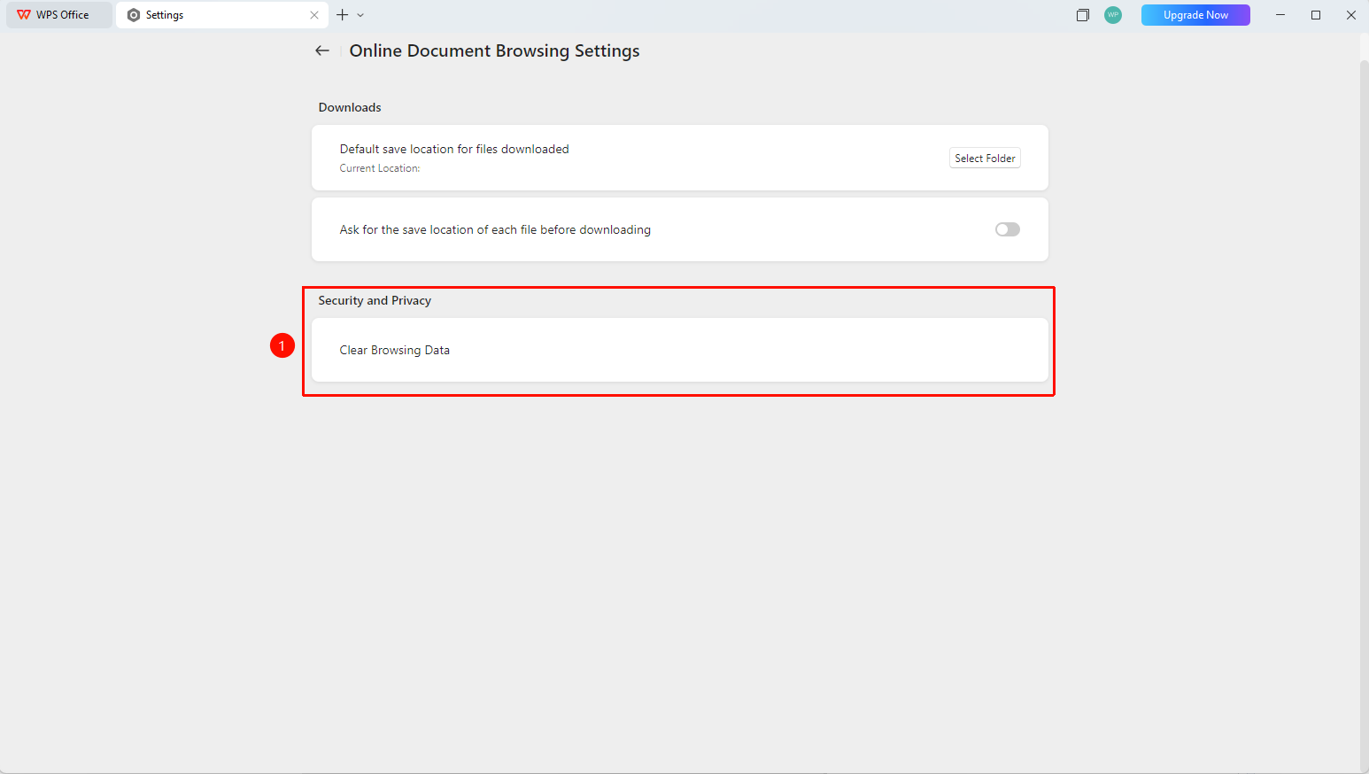
Task: Open the WPS Office home tab
Action: coord(59,15)
